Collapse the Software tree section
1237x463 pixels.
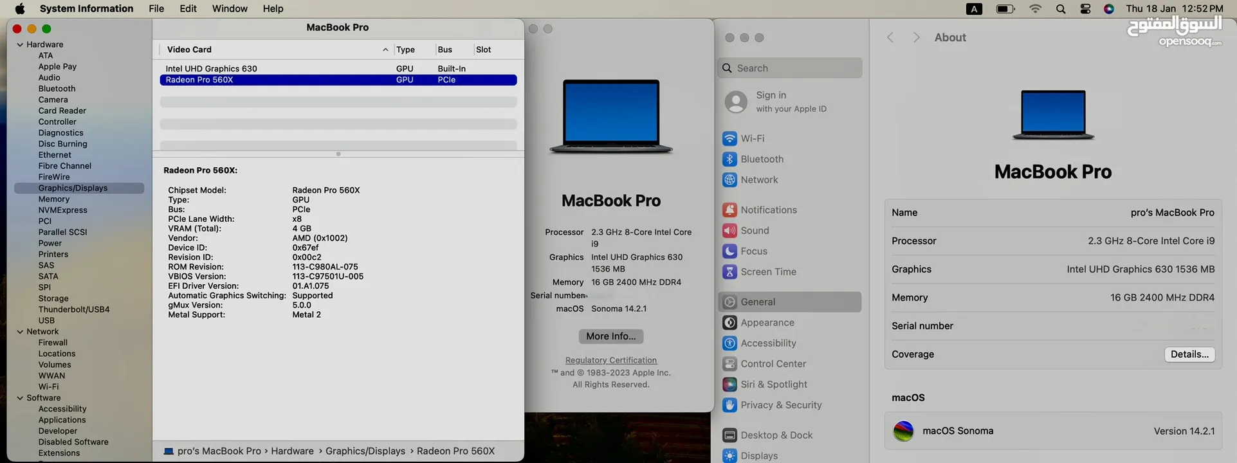(20, 398)
